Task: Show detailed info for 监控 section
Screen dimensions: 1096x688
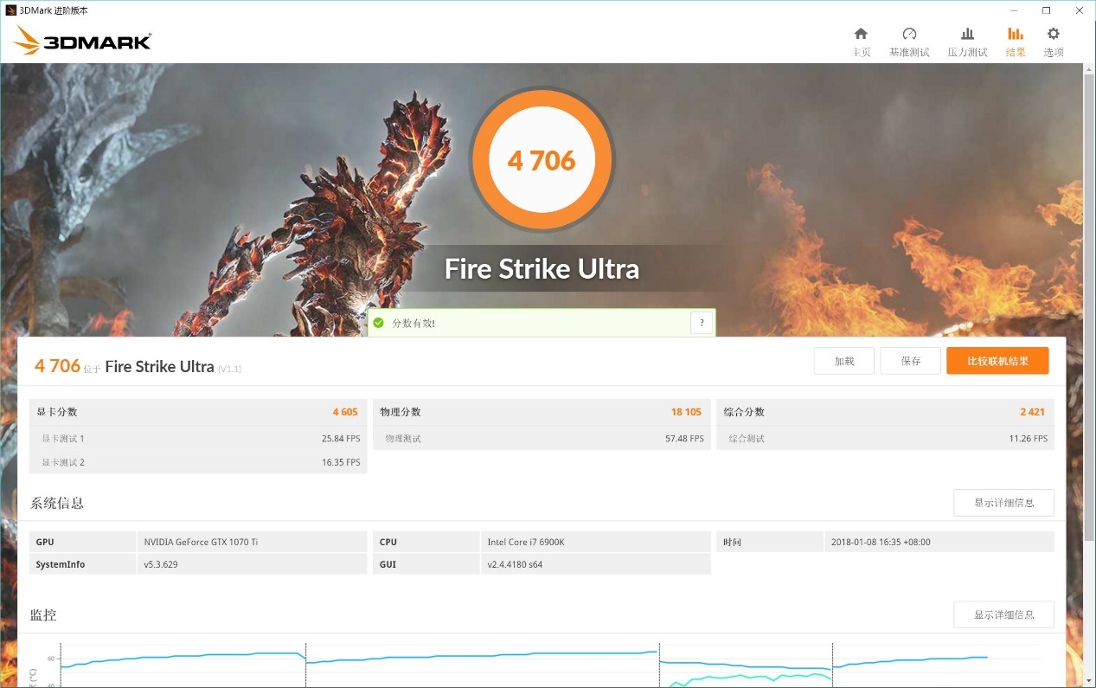Action: pos(1003,614)
